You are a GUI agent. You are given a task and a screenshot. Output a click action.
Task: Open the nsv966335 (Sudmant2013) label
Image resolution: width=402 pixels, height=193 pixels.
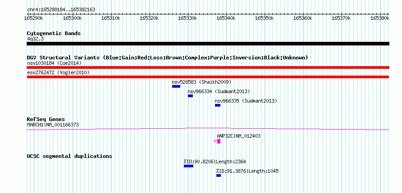(246, 101)
